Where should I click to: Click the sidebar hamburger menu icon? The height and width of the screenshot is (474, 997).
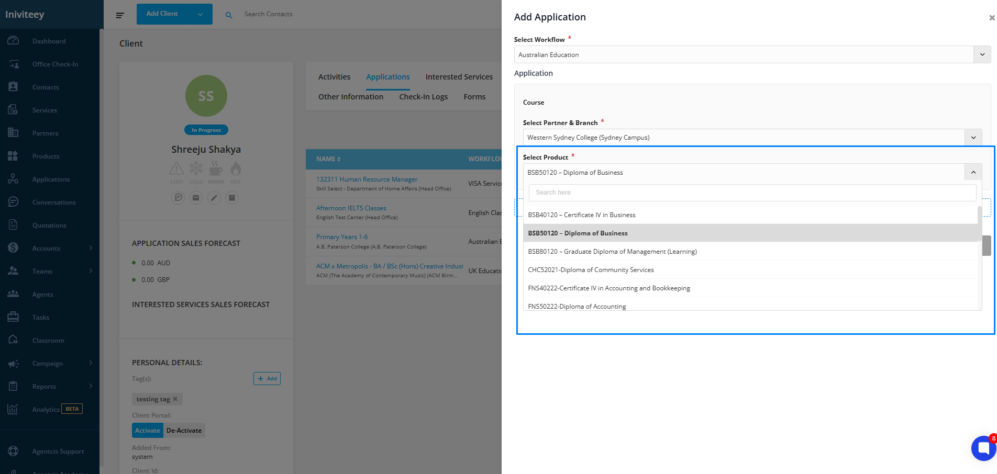click(120, 15)
